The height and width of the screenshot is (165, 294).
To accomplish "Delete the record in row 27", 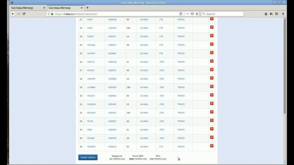I will 212,69.
